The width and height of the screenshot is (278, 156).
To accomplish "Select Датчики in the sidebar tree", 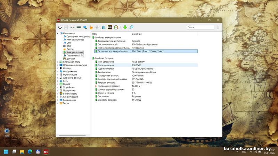I will click(x=71, y=59).
